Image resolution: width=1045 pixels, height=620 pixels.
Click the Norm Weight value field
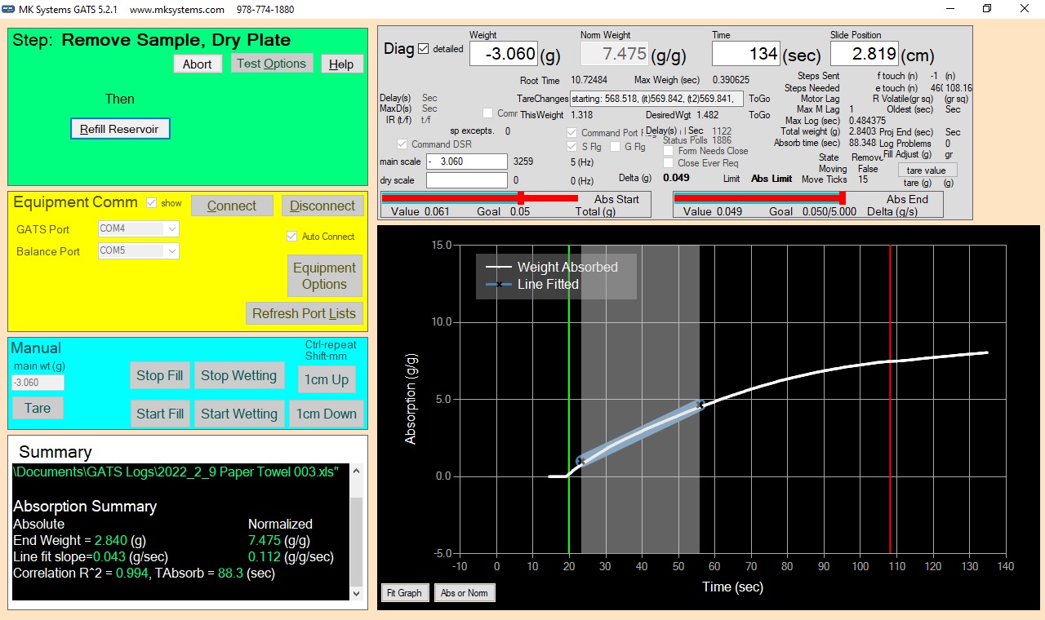(x=615, y=54)
